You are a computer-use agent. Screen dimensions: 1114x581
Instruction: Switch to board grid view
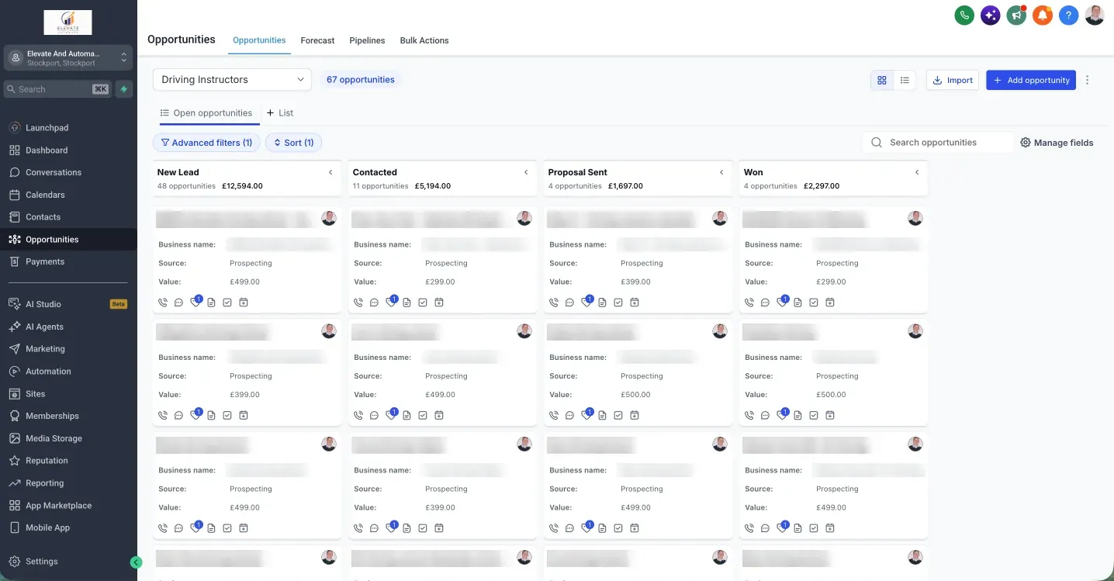(x=882, y=80)
